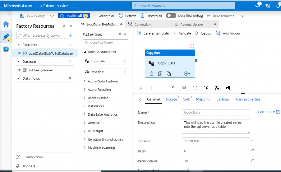The image size is (281, 172).
Task: Reset canvas zoom to 100%
Action: (x=184, y=88)
